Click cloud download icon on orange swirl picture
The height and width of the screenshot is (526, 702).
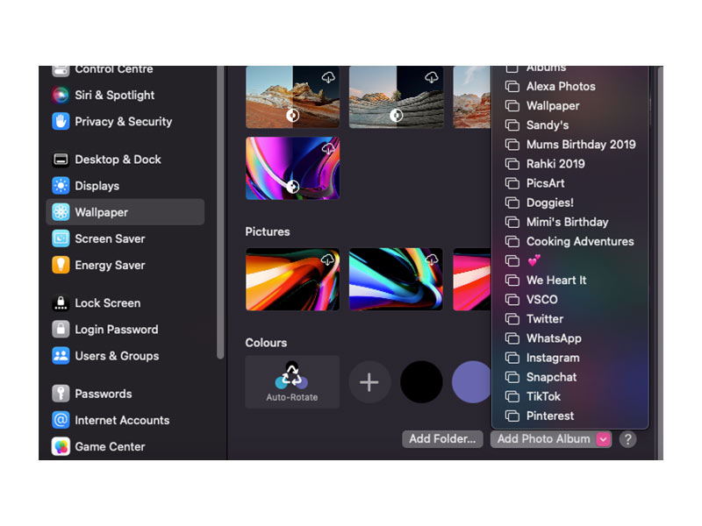click(328, 259)
